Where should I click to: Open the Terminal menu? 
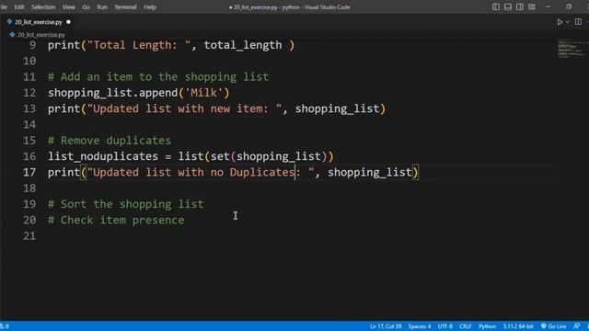point(125,6)
